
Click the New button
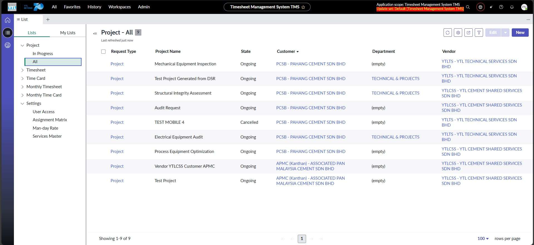pyautogui.click(x=520, y=33)
